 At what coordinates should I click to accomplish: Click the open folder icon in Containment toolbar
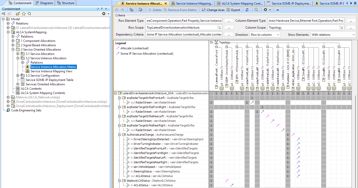tap(18, 14)
